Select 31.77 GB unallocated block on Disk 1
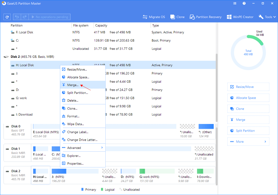The width and height of the screenshot is (278, 195). pyautogui.click(x=204, y=153)
